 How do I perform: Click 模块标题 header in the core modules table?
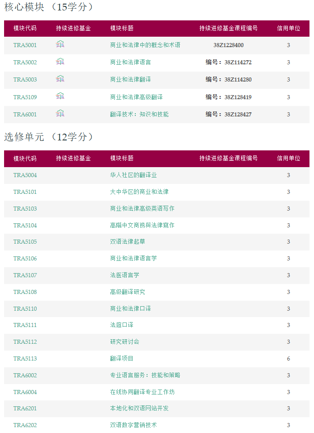(122, 28)
